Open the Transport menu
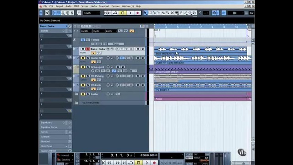The height and width of the screenshot is (165, 293). pyautogui.click(x=104, y=6)
